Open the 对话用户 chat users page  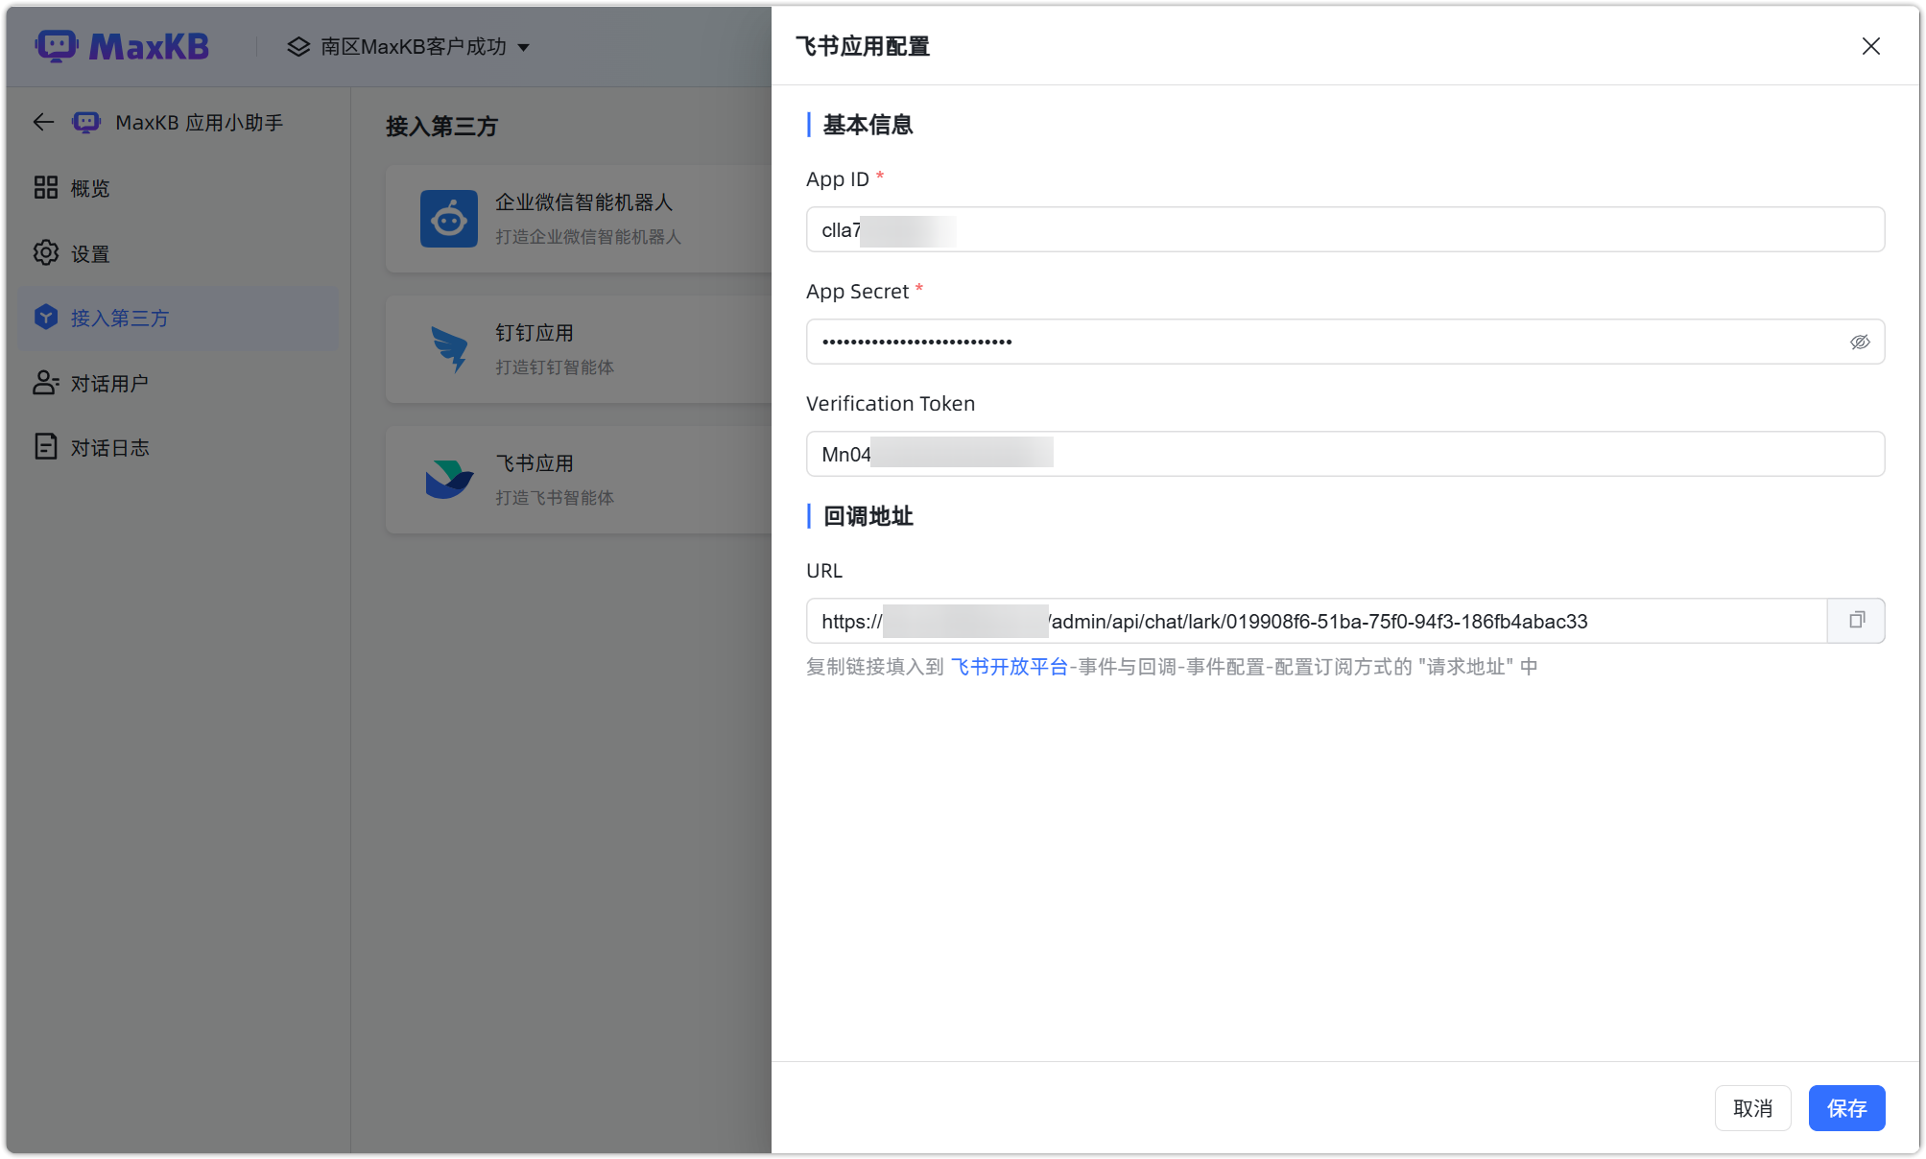point(108,383)
